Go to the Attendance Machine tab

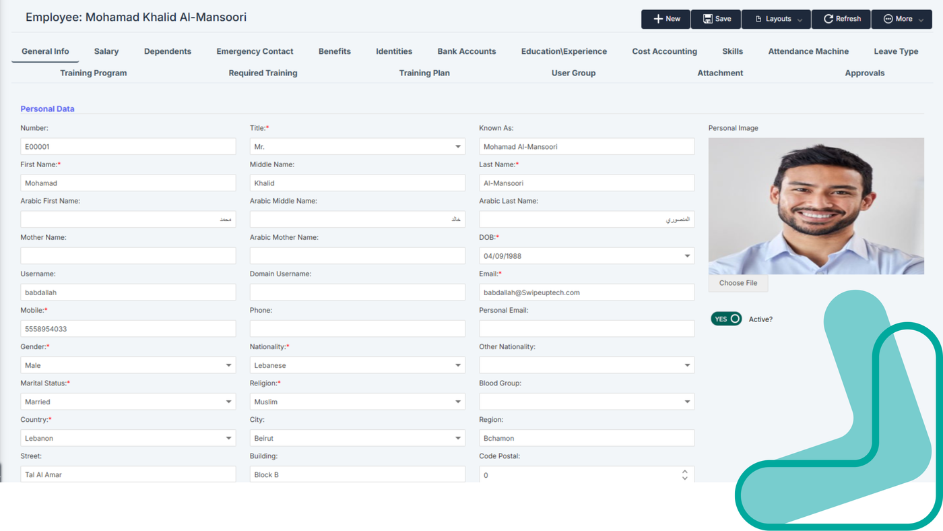point(808,51)
